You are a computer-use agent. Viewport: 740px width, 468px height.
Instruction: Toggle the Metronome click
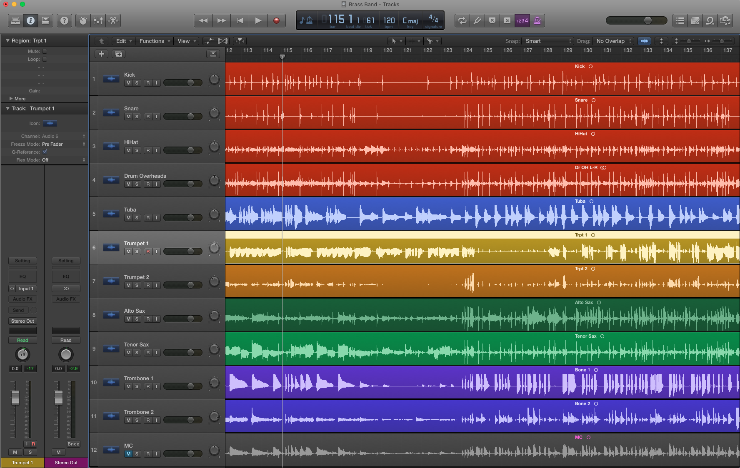(x=537, y=20)
